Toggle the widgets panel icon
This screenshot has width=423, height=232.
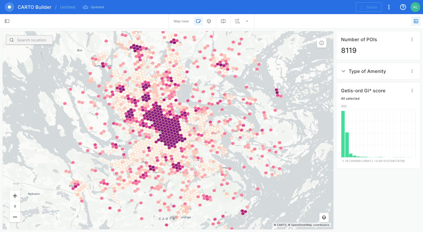coord(416,21)
